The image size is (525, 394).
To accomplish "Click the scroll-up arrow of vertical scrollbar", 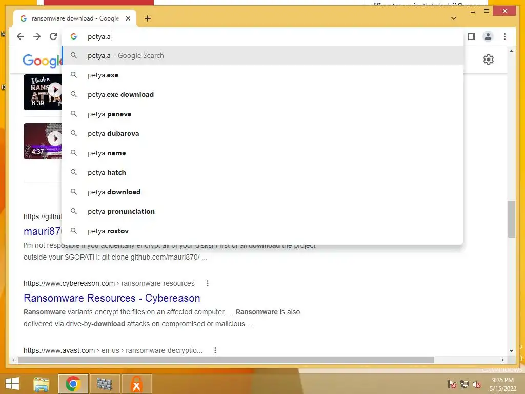I will 511,51.
